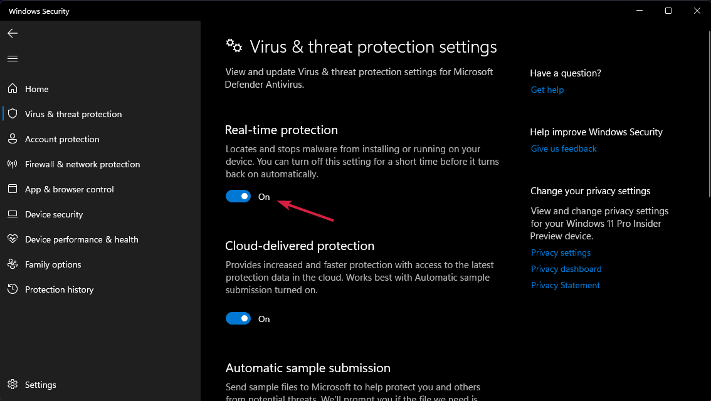711x401 pixels.
Task: Disable Cloud-delivered protection
Action: tap(238, 318)
